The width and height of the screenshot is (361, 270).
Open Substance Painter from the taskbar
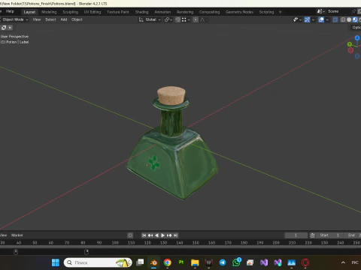pos(181,262)
